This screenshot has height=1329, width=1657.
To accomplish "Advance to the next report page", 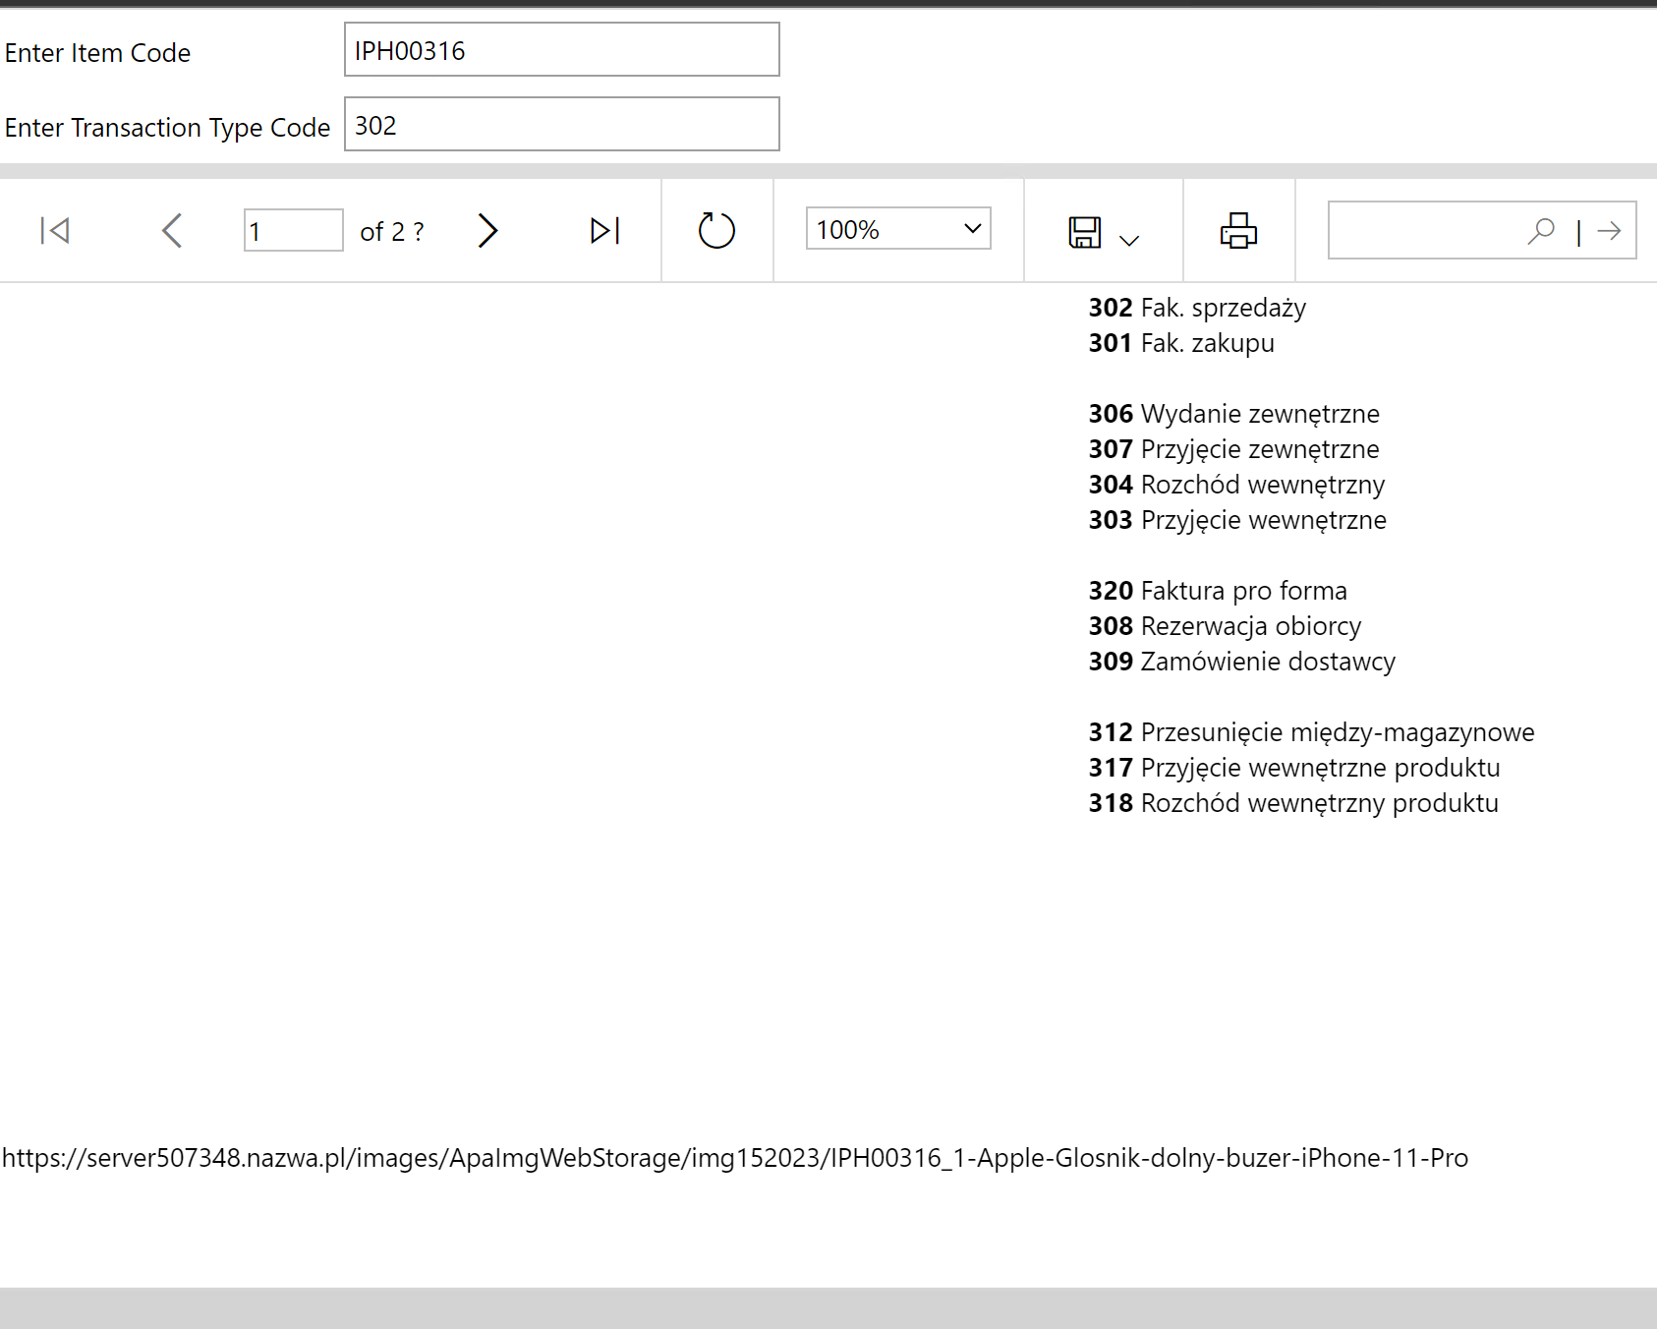I will tap(488, 230).
